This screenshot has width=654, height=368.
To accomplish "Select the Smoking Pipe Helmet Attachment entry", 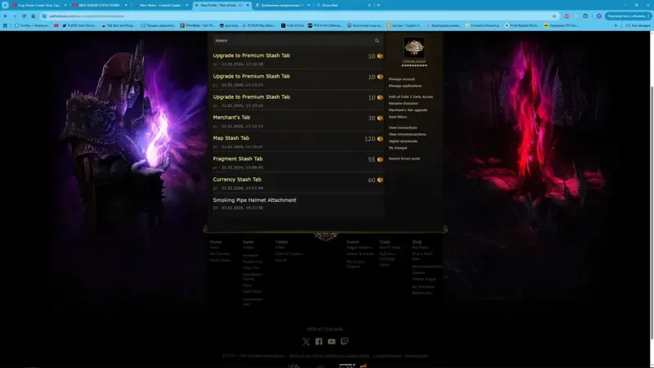I will (x=298, y=204).
